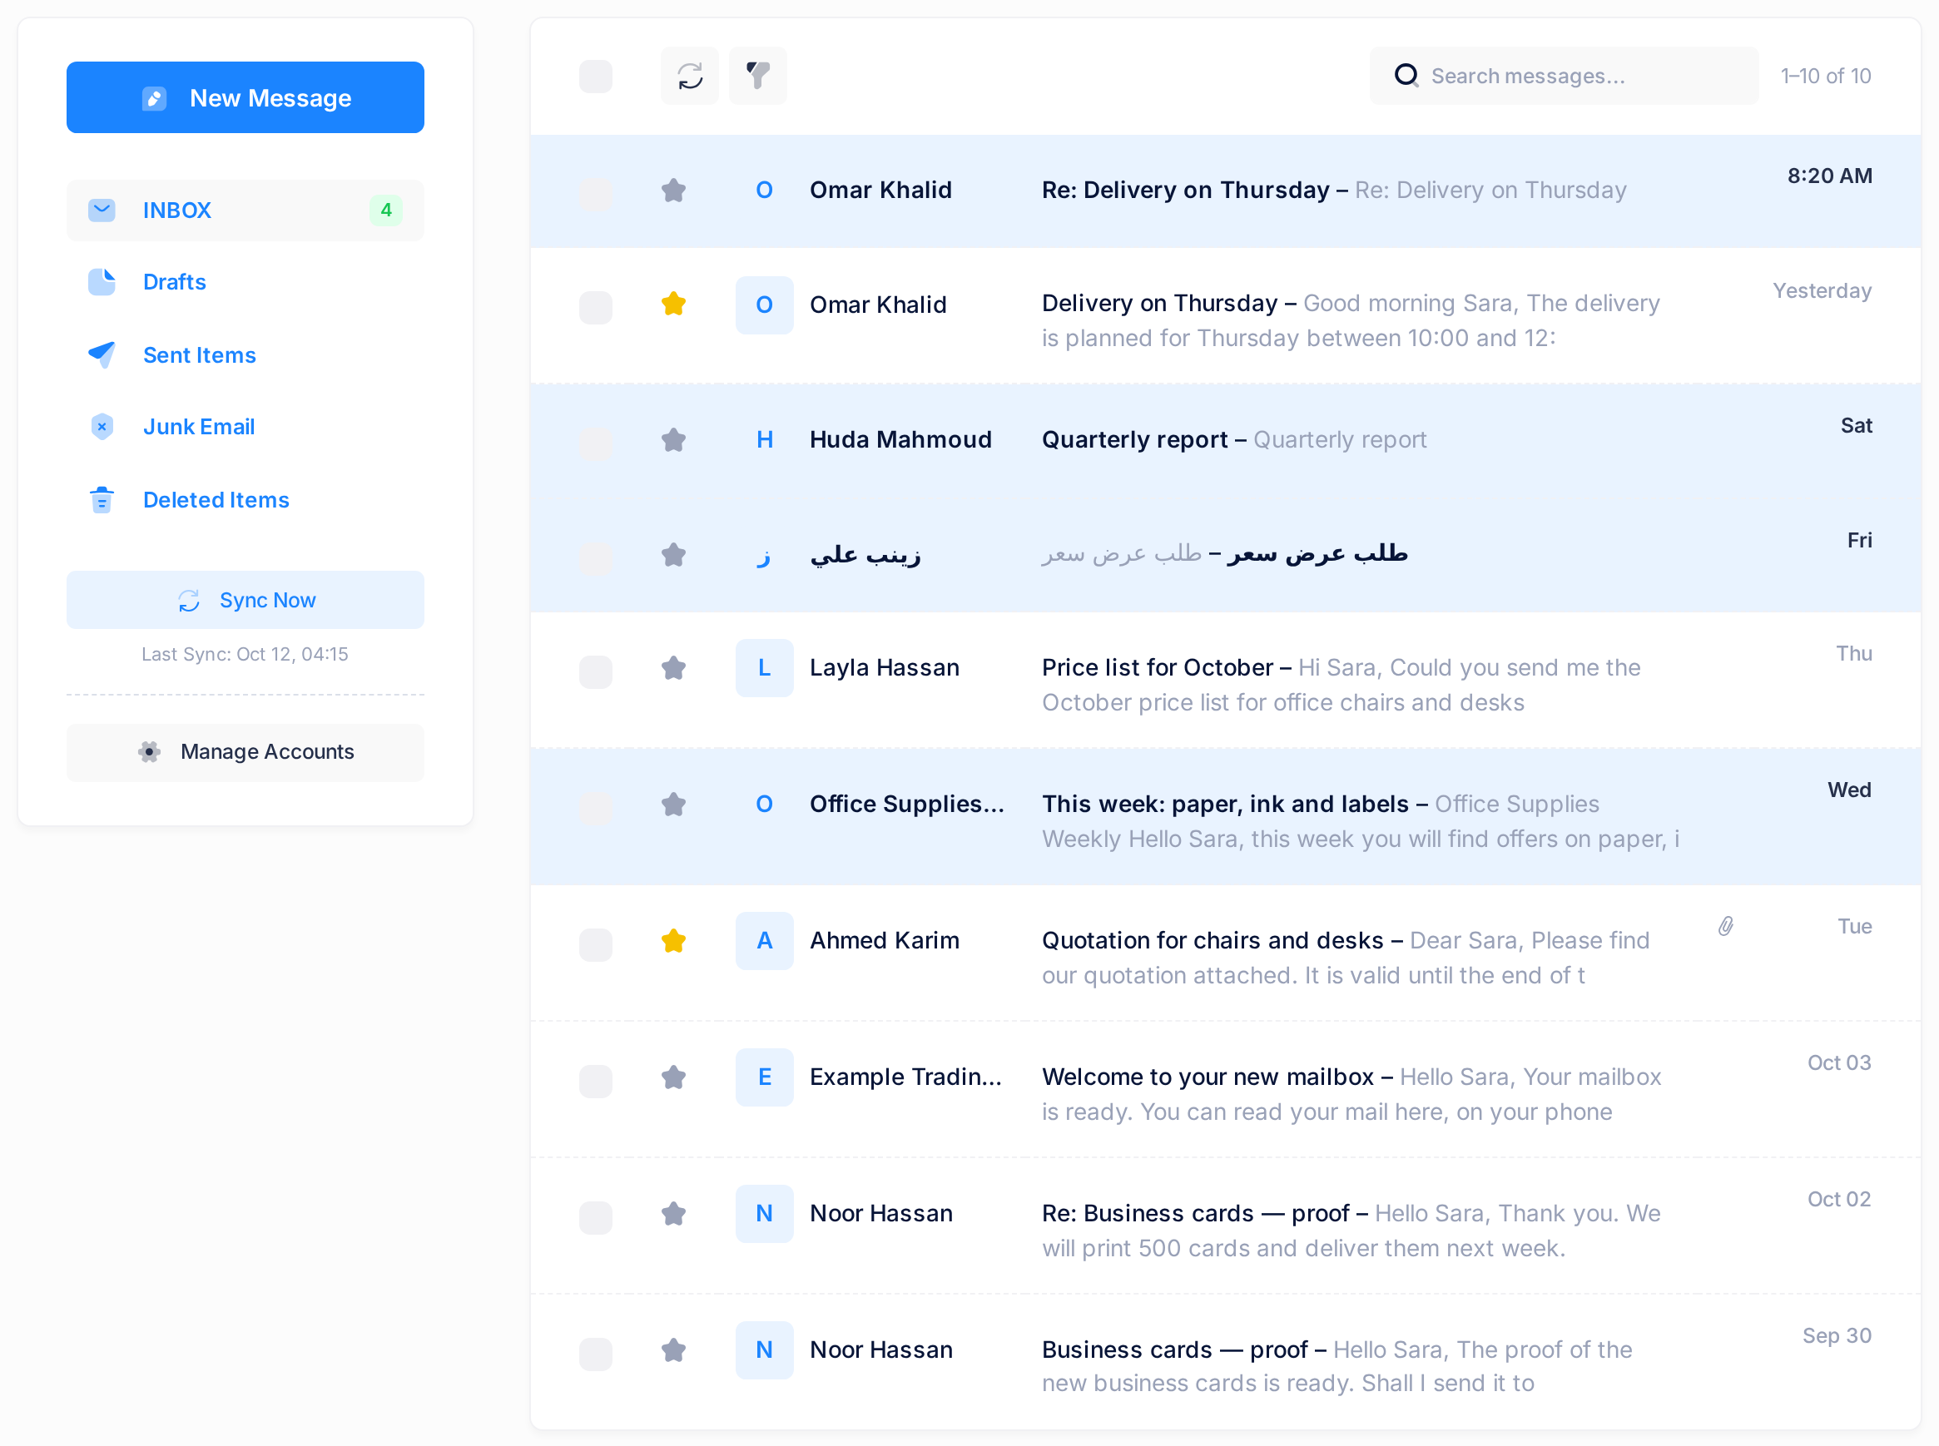Screen dimensions: 1939x1446
Task: Check the Office Supplies email checkbox
Action: (x=595, y=808)
